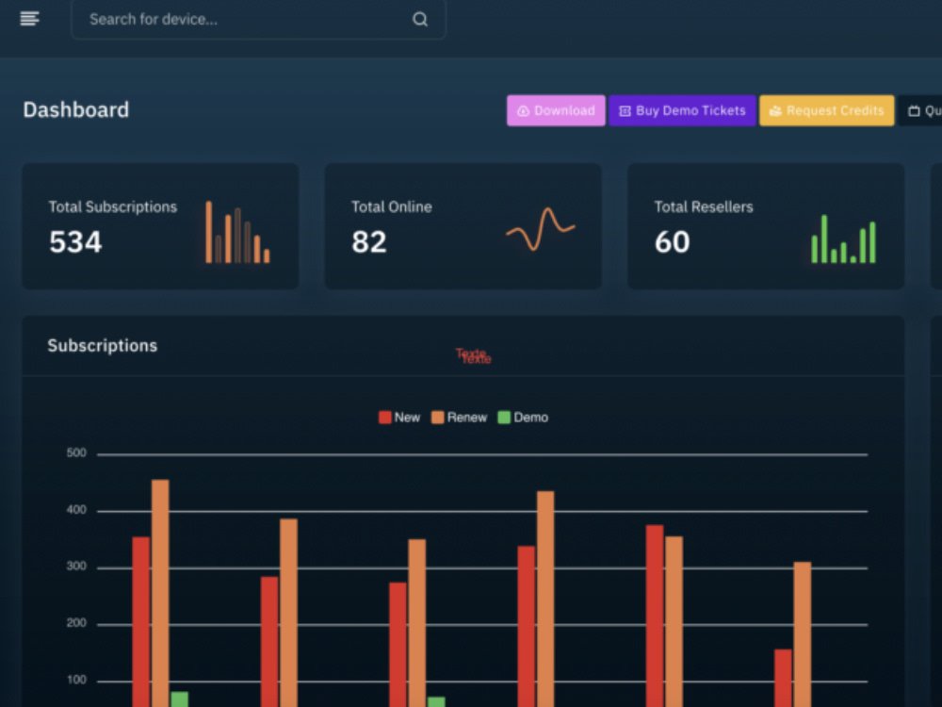Open the sidebar hamburger menu
This screenshot has height=707, width=942.
pos(29,17)
